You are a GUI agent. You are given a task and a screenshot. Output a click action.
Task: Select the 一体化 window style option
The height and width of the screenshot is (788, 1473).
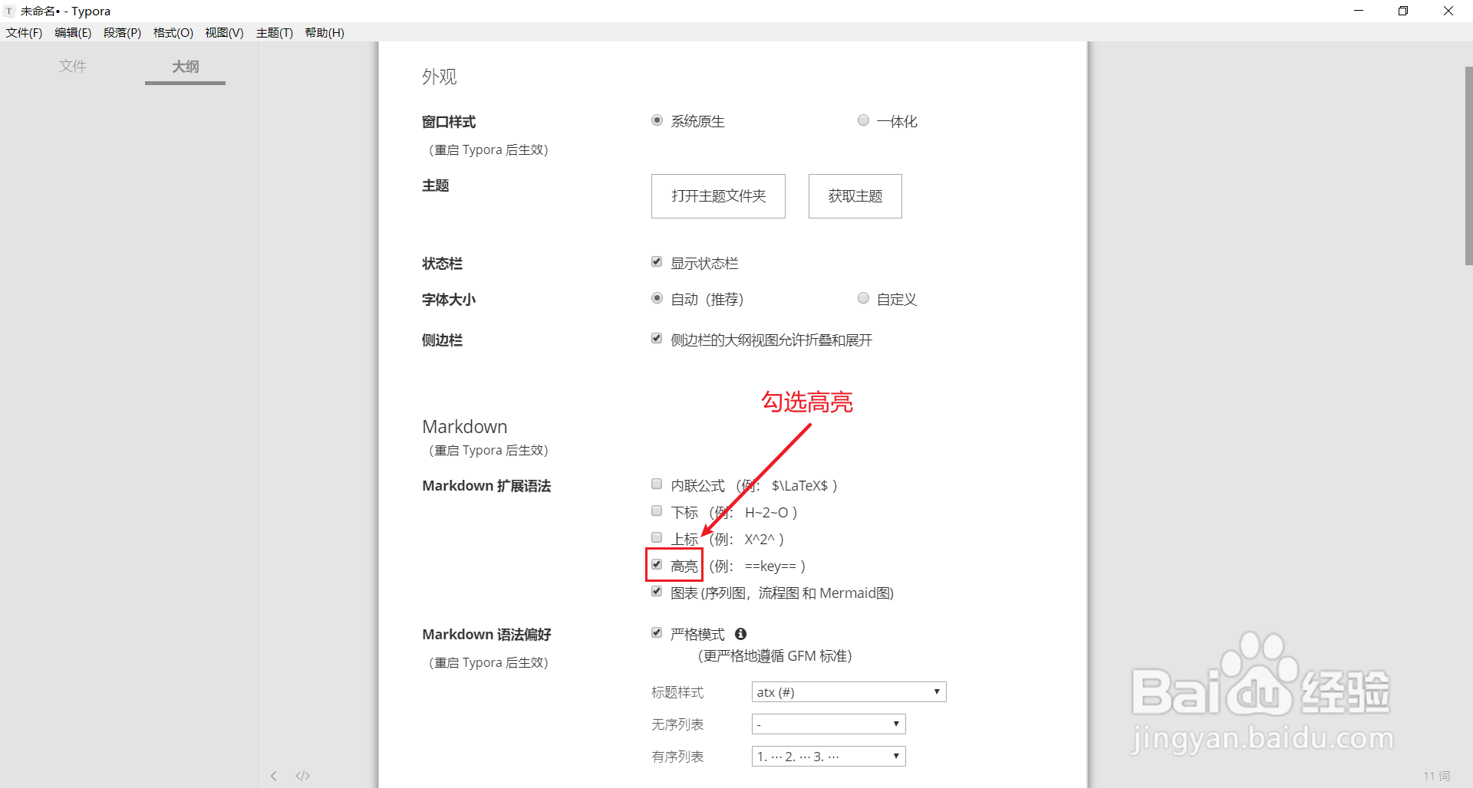pos(862,120)
